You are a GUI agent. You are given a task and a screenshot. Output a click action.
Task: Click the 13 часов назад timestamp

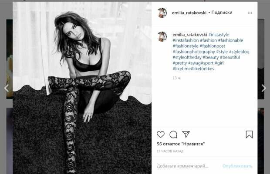170,151
